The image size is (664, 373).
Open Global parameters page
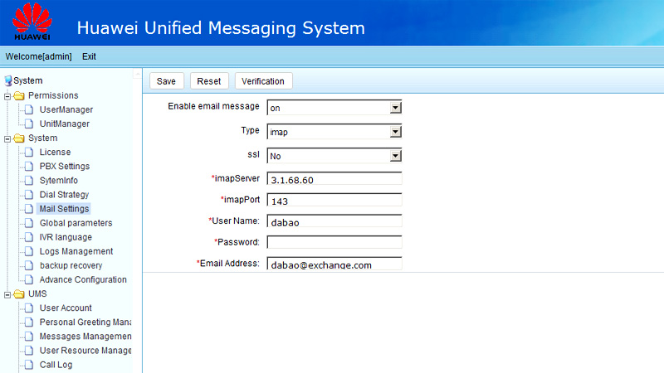click(76, 223)
